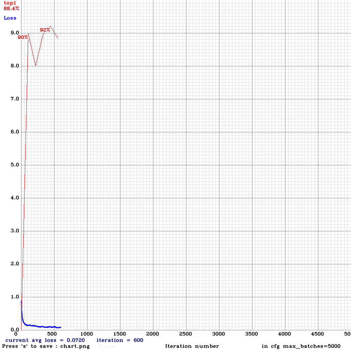The image size is (351, 351).
Task: Click the 90% accuracy marker on the chart
Action: pos(22,37)
